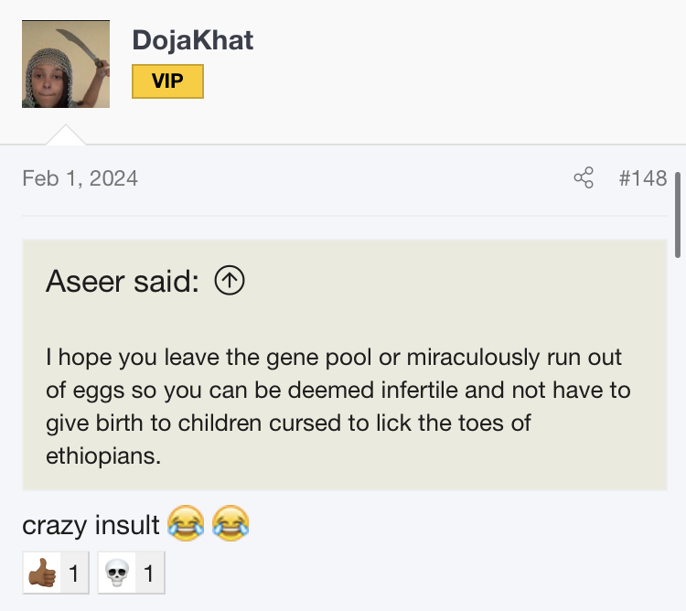
Task: Click the word "ethiopians" in the quote
Action: (x=103, y=456)
